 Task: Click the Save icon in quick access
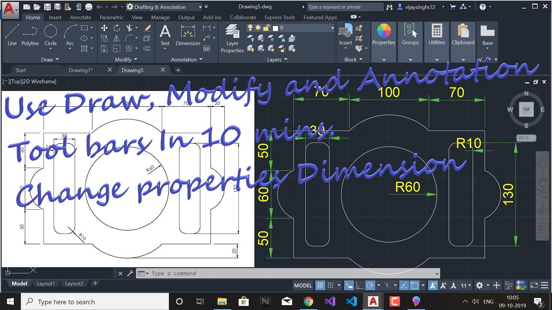47,7
